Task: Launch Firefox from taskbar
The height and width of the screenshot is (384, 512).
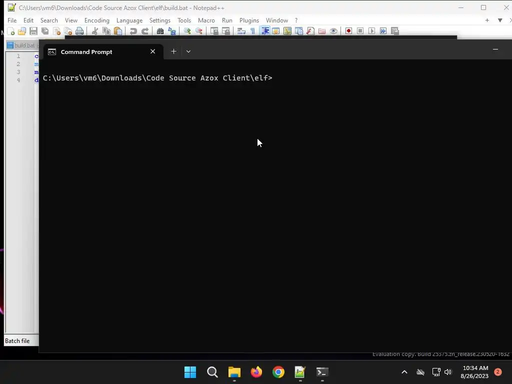Action: pos(256,372)
